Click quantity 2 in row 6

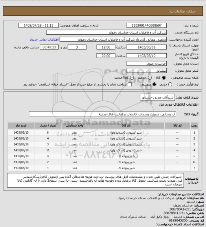click(x=48, y=162)
